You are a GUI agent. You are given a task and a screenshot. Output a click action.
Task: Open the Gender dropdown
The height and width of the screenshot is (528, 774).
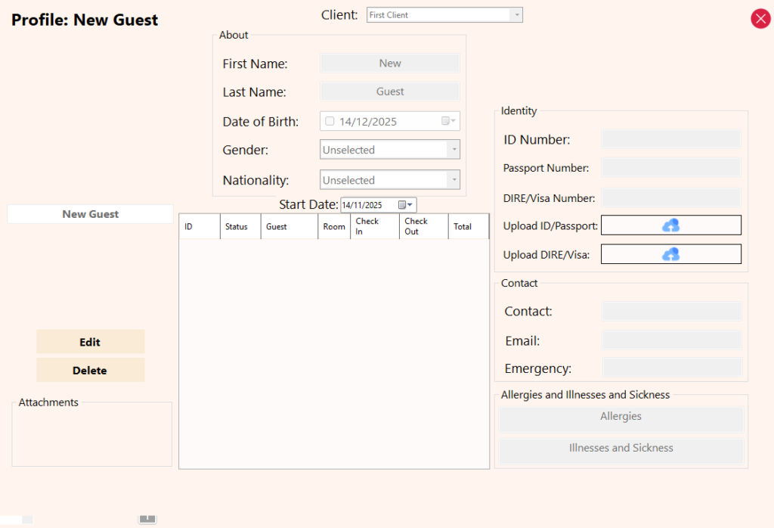click(x=454, y=150)
